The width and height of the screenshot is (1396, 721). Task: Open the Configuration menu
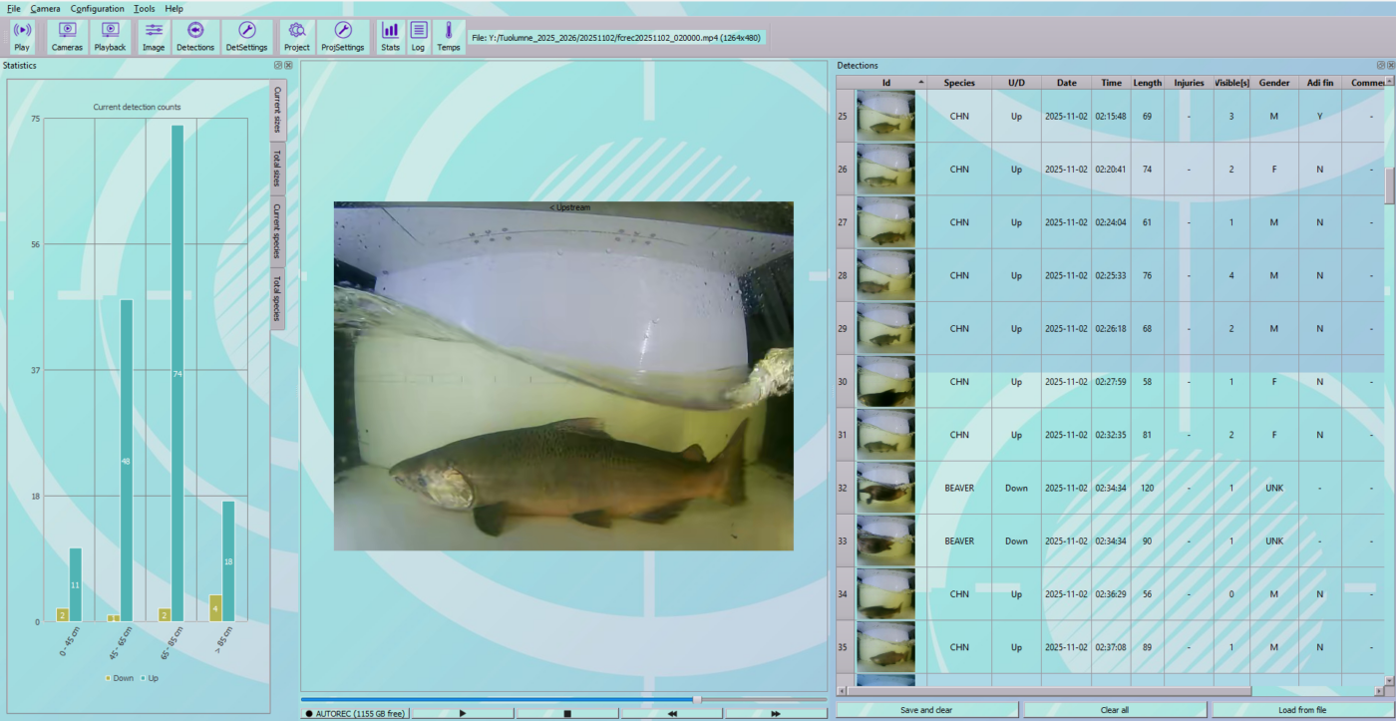97,8
